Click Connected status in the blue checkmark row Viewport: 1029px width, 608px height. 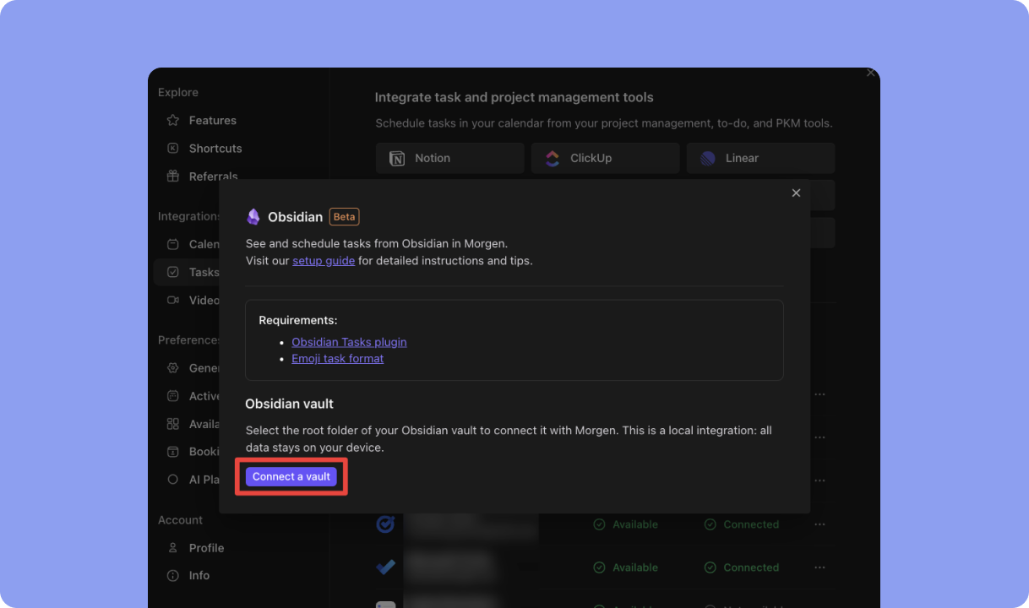click(742, 567)
